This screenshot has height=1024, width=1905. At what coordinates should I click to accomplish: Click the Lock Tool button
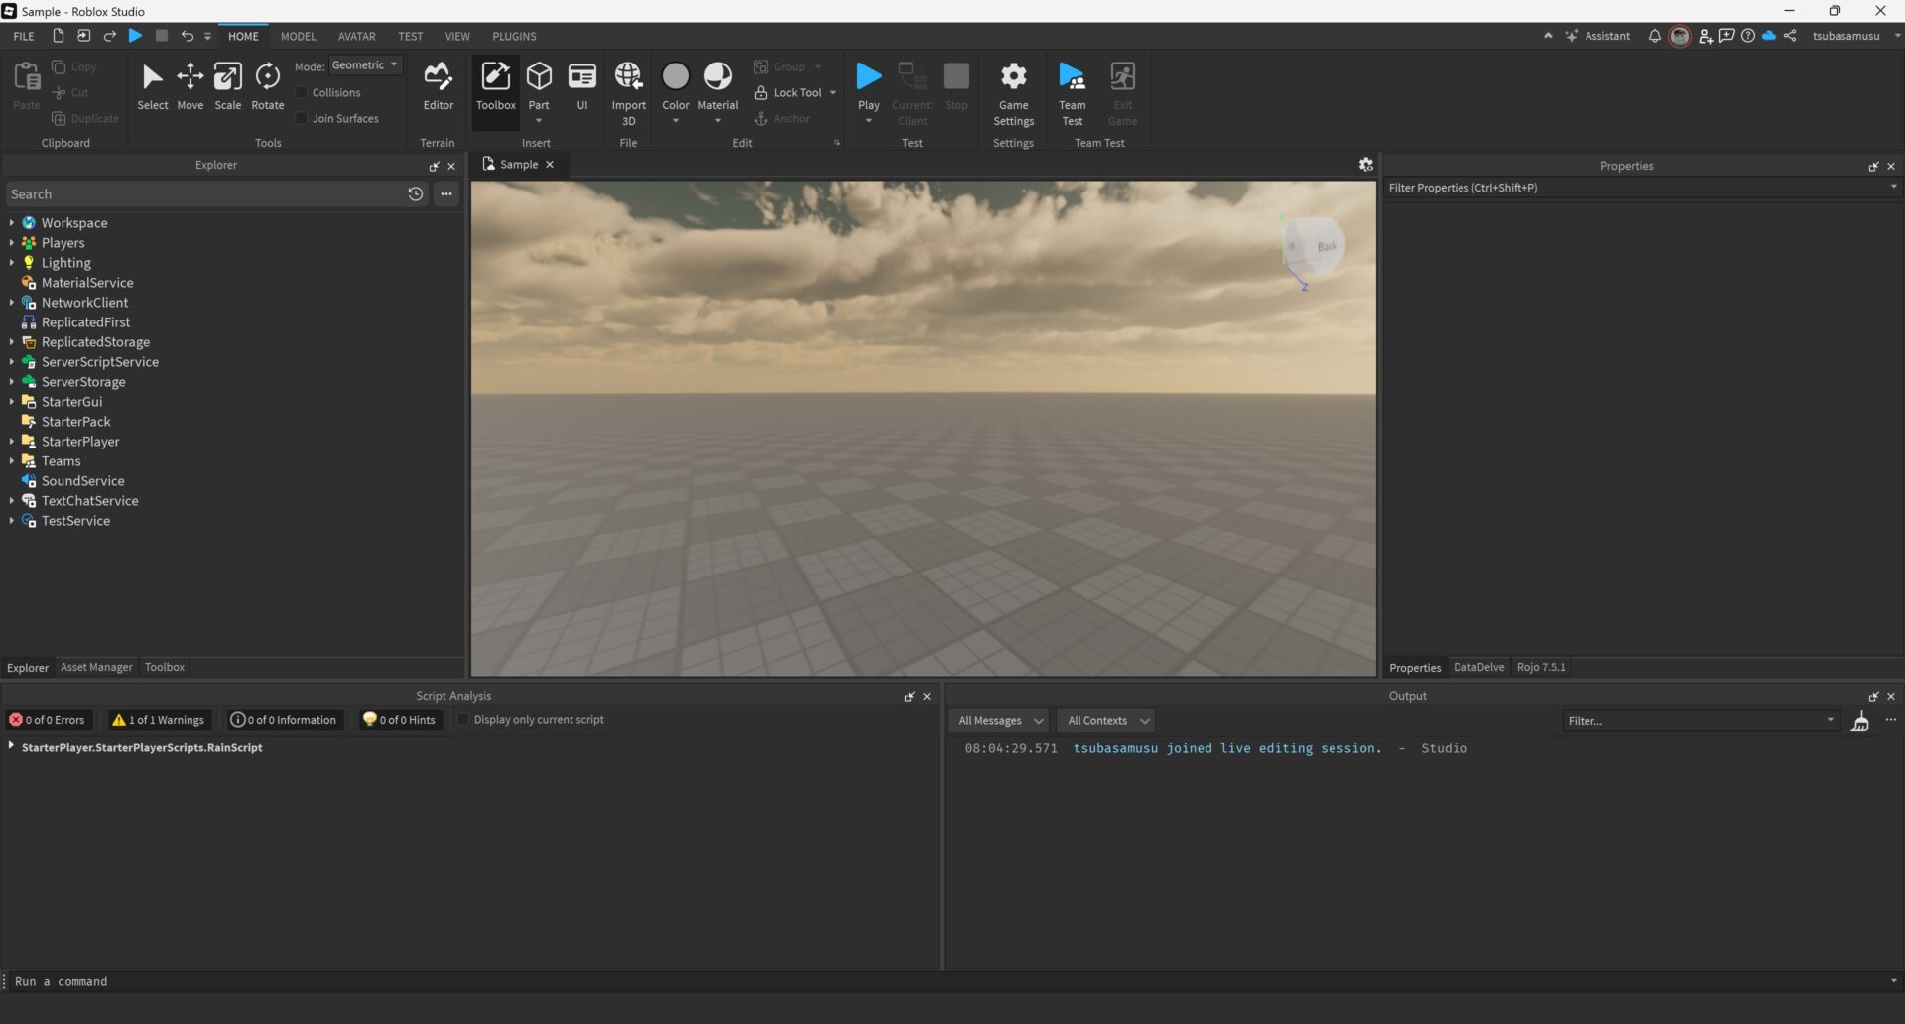click(x=788, y=92)
